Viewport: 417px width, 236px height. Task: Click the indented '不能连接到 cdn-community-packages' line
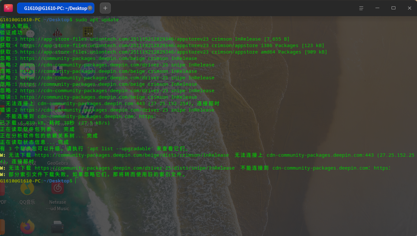pyautogui.click(x=81, y=116)
